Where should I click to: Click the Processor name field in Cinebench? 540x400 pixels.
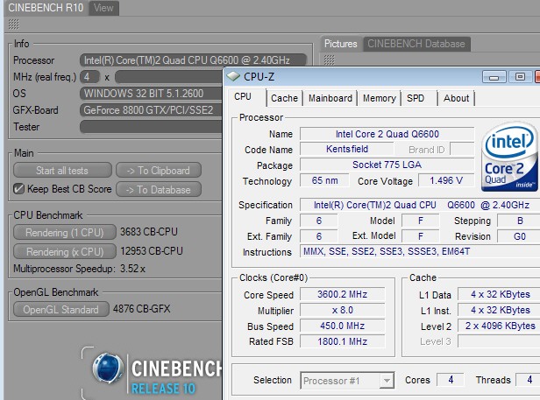[193, 60]
